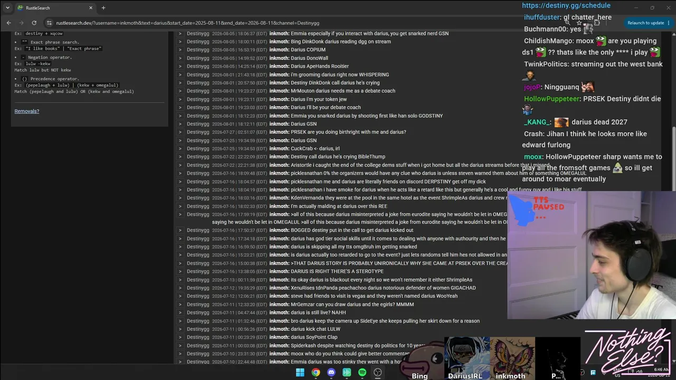The width and height of the screenshot is (676, 380).
Task: Close the RustleSearch tab
Action: pos(91,8)
